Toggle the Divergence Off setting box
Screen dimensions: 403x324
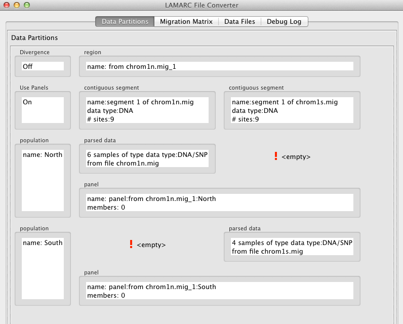(x=43, y=66)
